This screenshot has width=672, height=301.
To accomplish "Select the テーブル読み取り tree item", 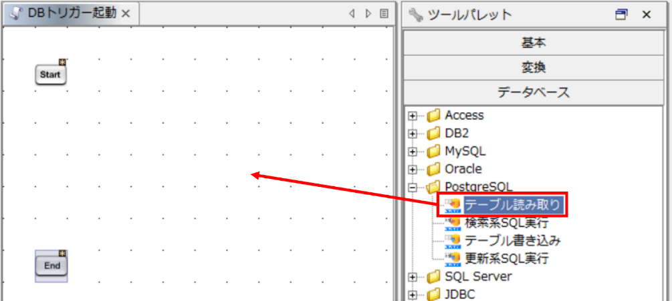I will click(513, 206).
